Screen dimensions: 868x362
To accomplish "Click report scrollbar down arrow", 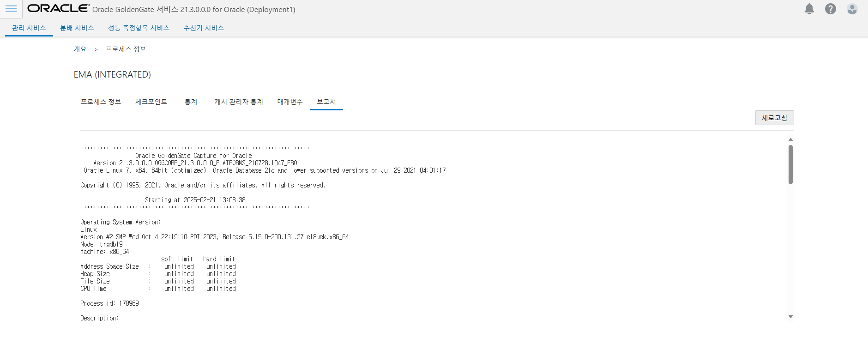I will point(790,316).
